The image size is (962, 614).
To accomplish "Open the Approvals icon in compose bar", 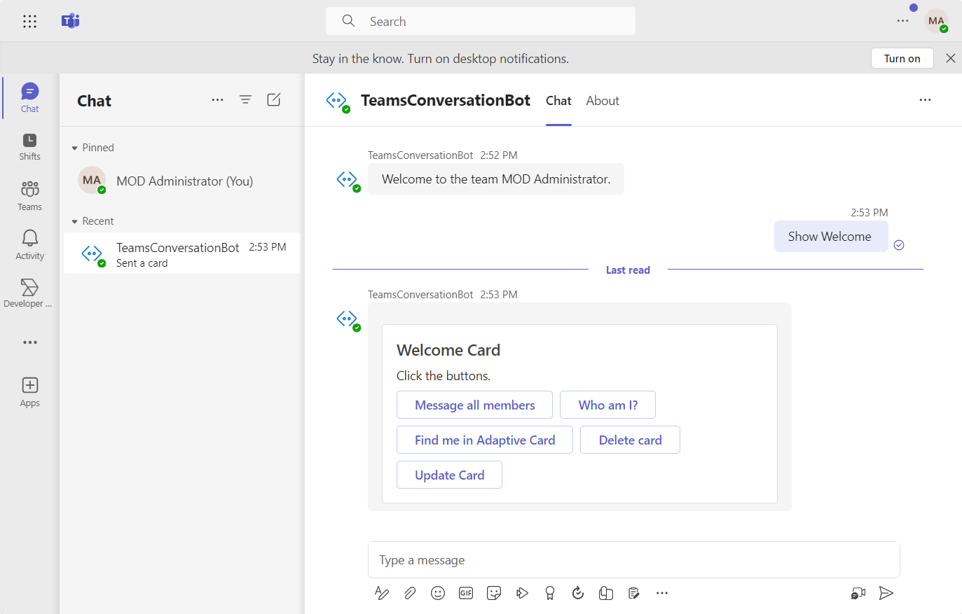I will pos(634,593).
